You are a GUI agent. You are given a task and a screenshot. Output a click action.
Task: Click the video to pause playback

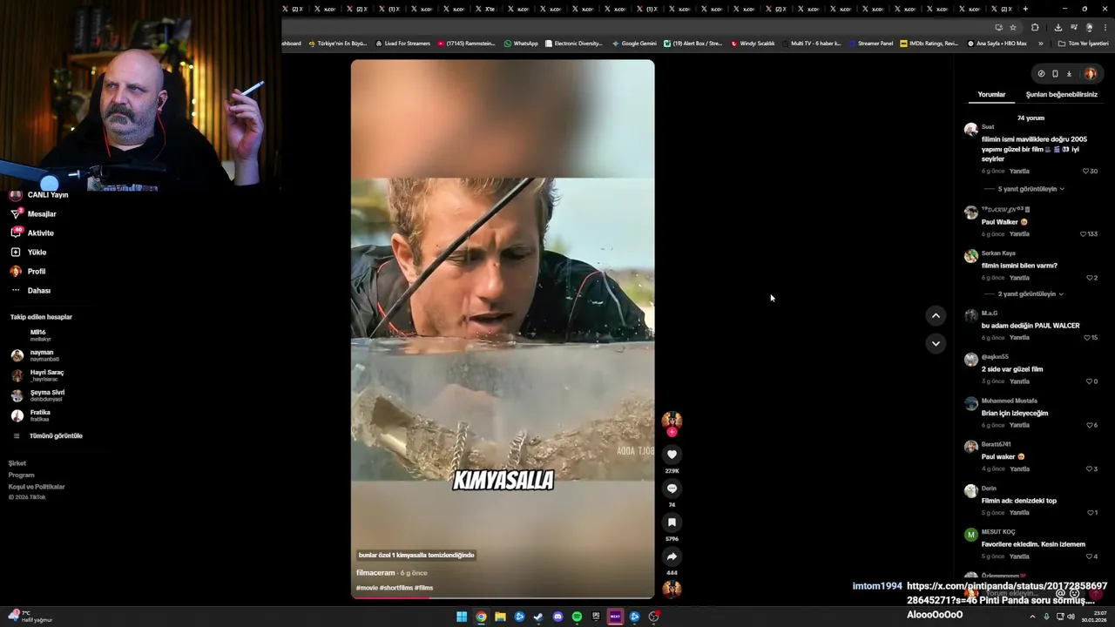[x=503, y=328]
